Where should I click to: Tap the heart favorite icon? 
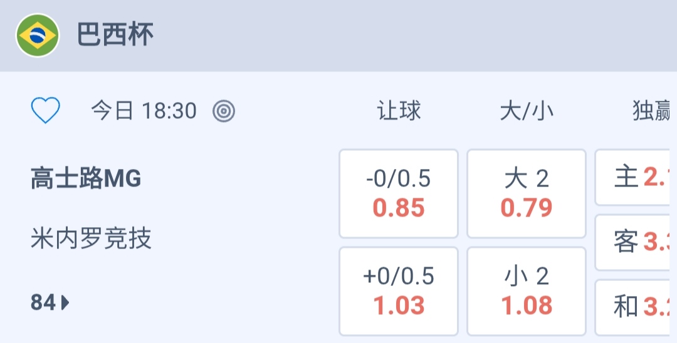(46, 111)
